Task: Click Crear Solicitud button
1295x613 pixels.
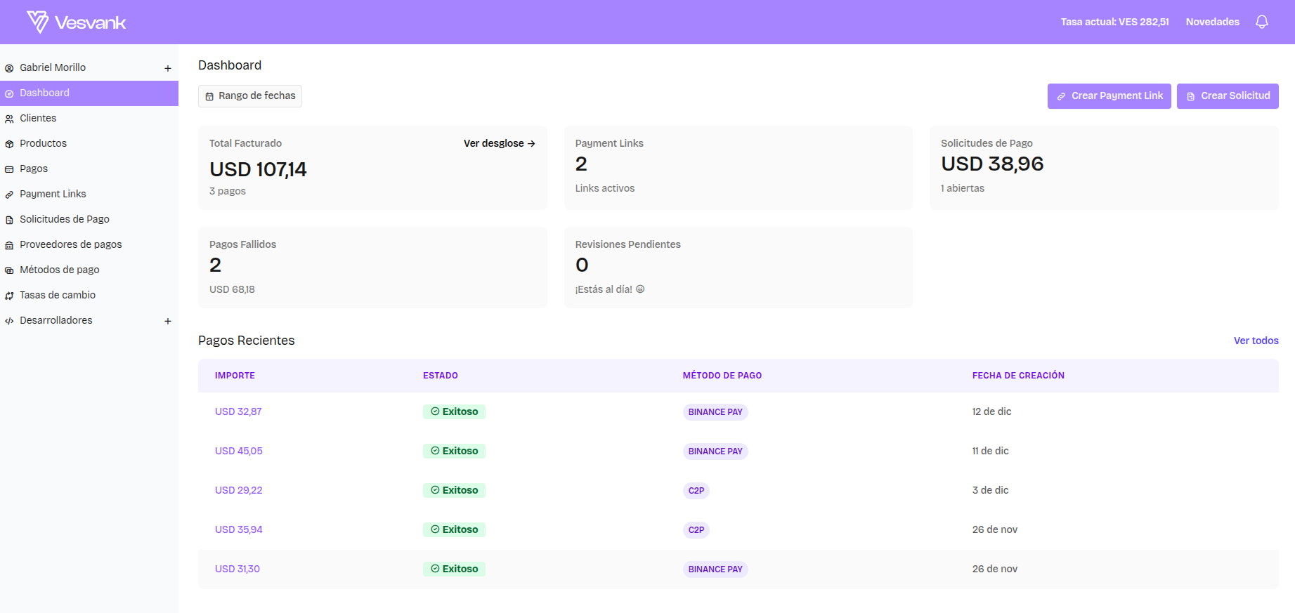Action: coord(1228,95)
